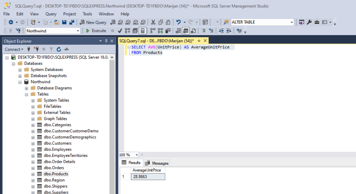356x194 pixels.
Task: Click the Navigate Backward arrow icon
Action: click(11, 22)
